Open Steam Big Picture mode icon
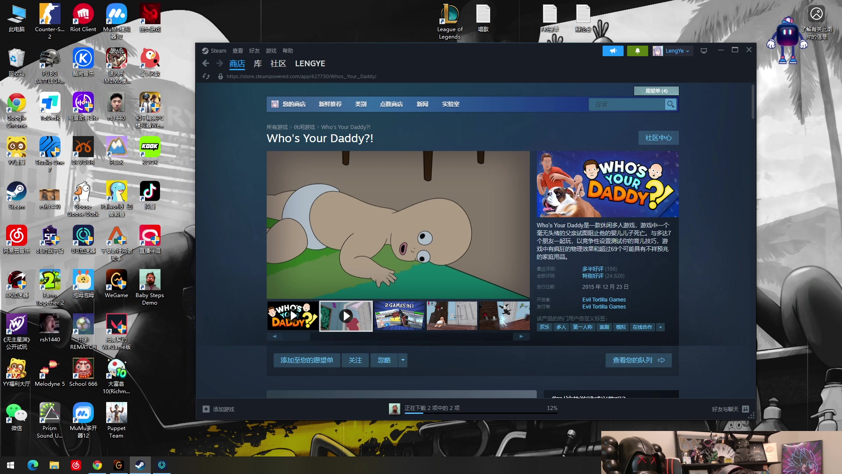Image resolution: width=842 pixels, height=474 pixels. tap(704, 51)
